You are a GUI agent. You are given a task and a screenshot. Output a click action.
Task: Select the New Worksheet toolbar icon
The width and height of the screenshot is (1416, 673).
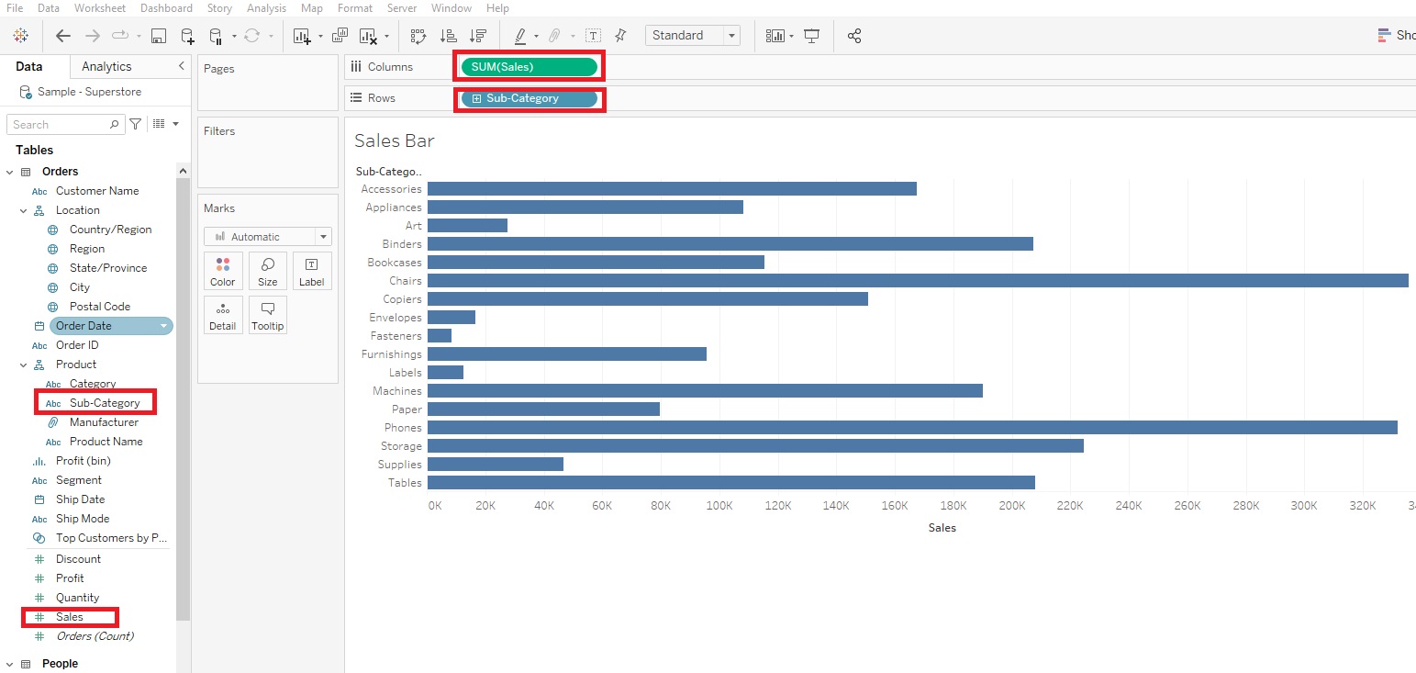[x=303, y=35]
